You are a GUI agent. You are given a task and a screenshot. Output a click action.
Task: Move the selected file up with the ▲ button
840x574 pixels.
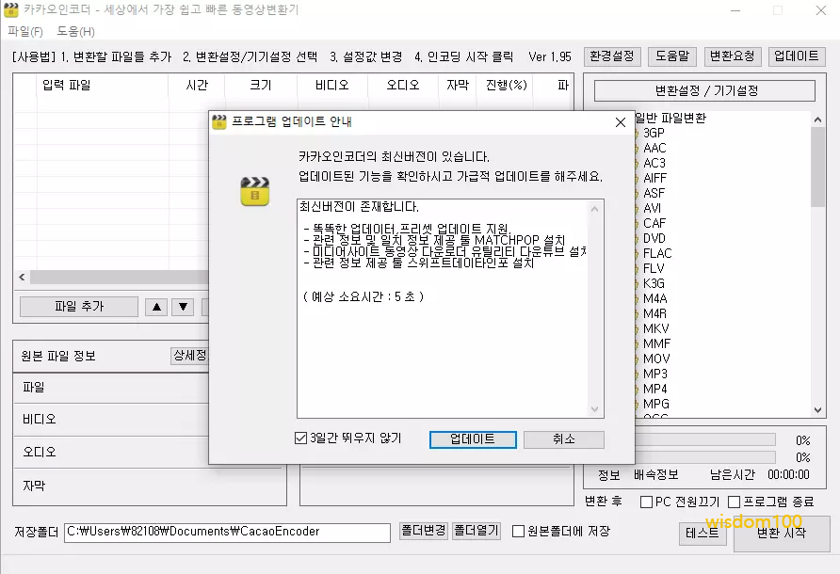pos(155,307)
